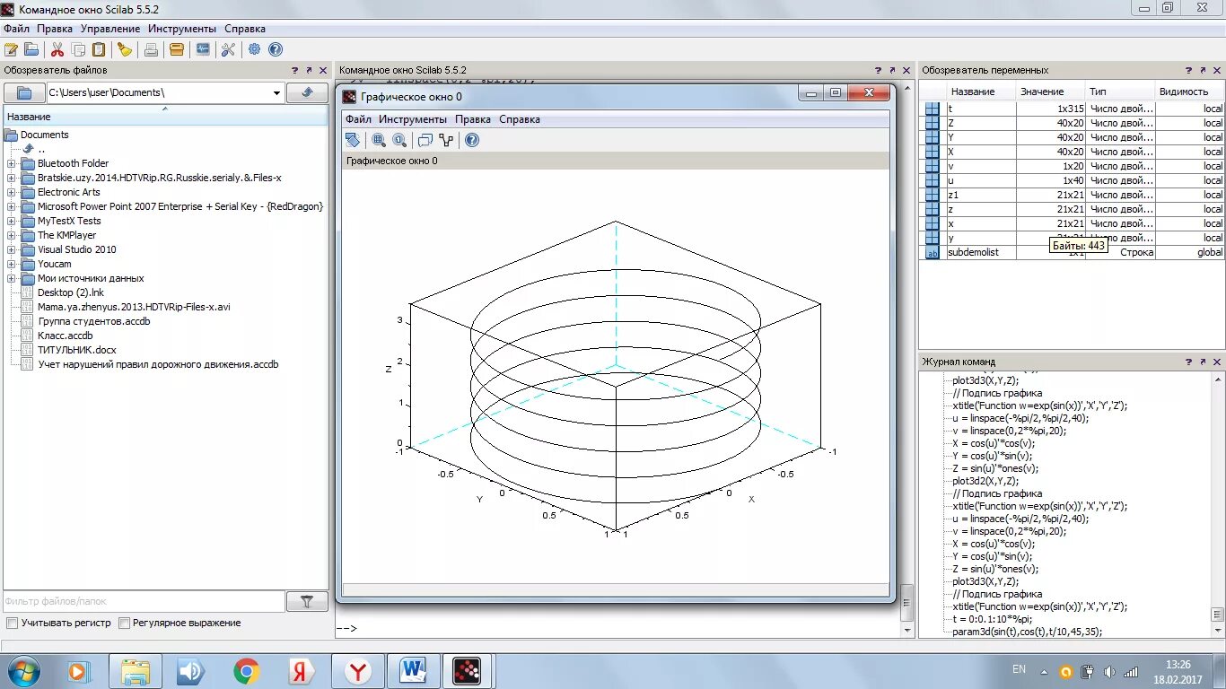Click the paste clipboard icon
Viewport: 1226px width, 689px height.
click(99, 49)
